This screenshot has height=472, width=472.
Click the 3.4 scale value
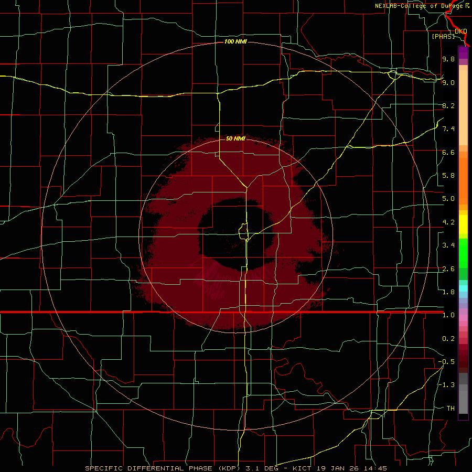[448, 245]
